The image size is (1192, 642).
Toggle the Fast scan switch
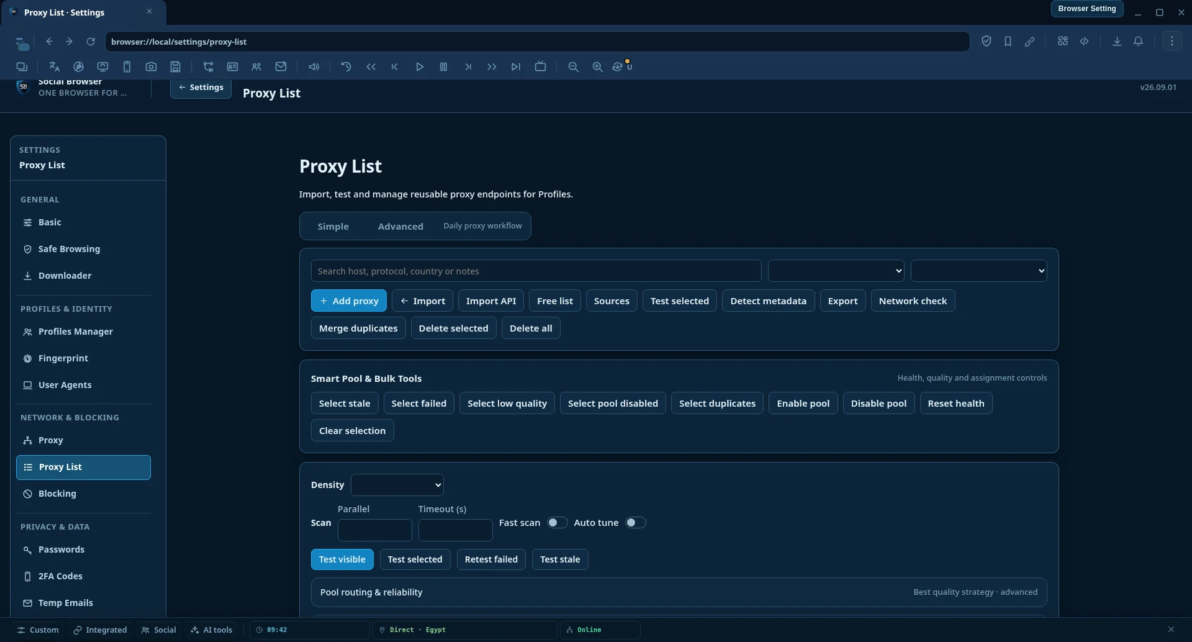click(557, 522)
